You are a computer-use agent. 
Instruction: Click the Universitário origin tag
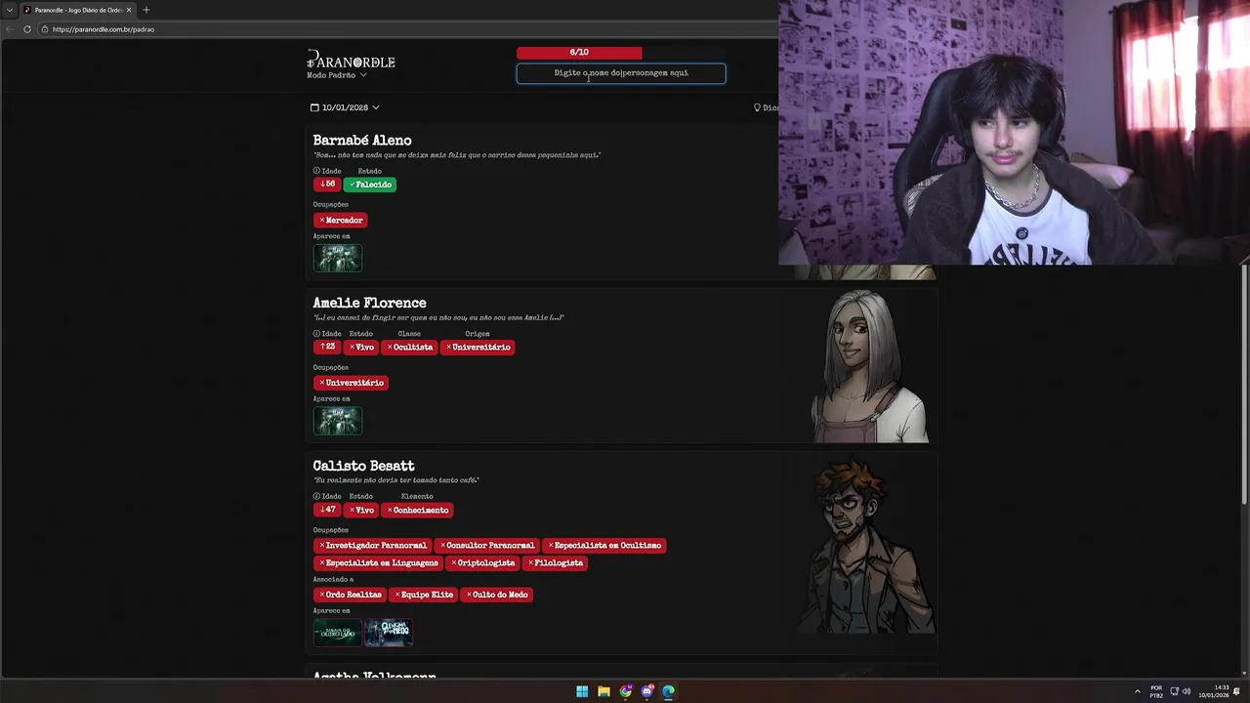(x=478, y=347)
